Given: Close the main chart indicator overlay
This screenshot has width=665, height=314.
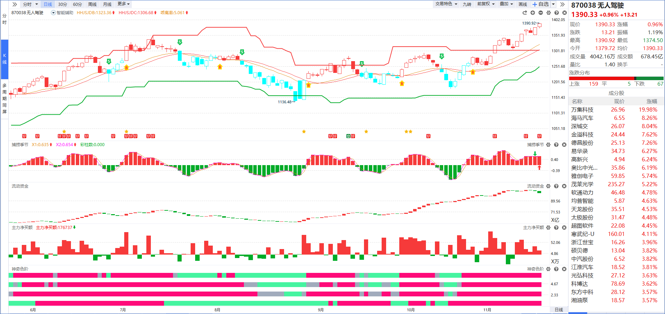Looking at the screenshot, I should coord(565,13).
